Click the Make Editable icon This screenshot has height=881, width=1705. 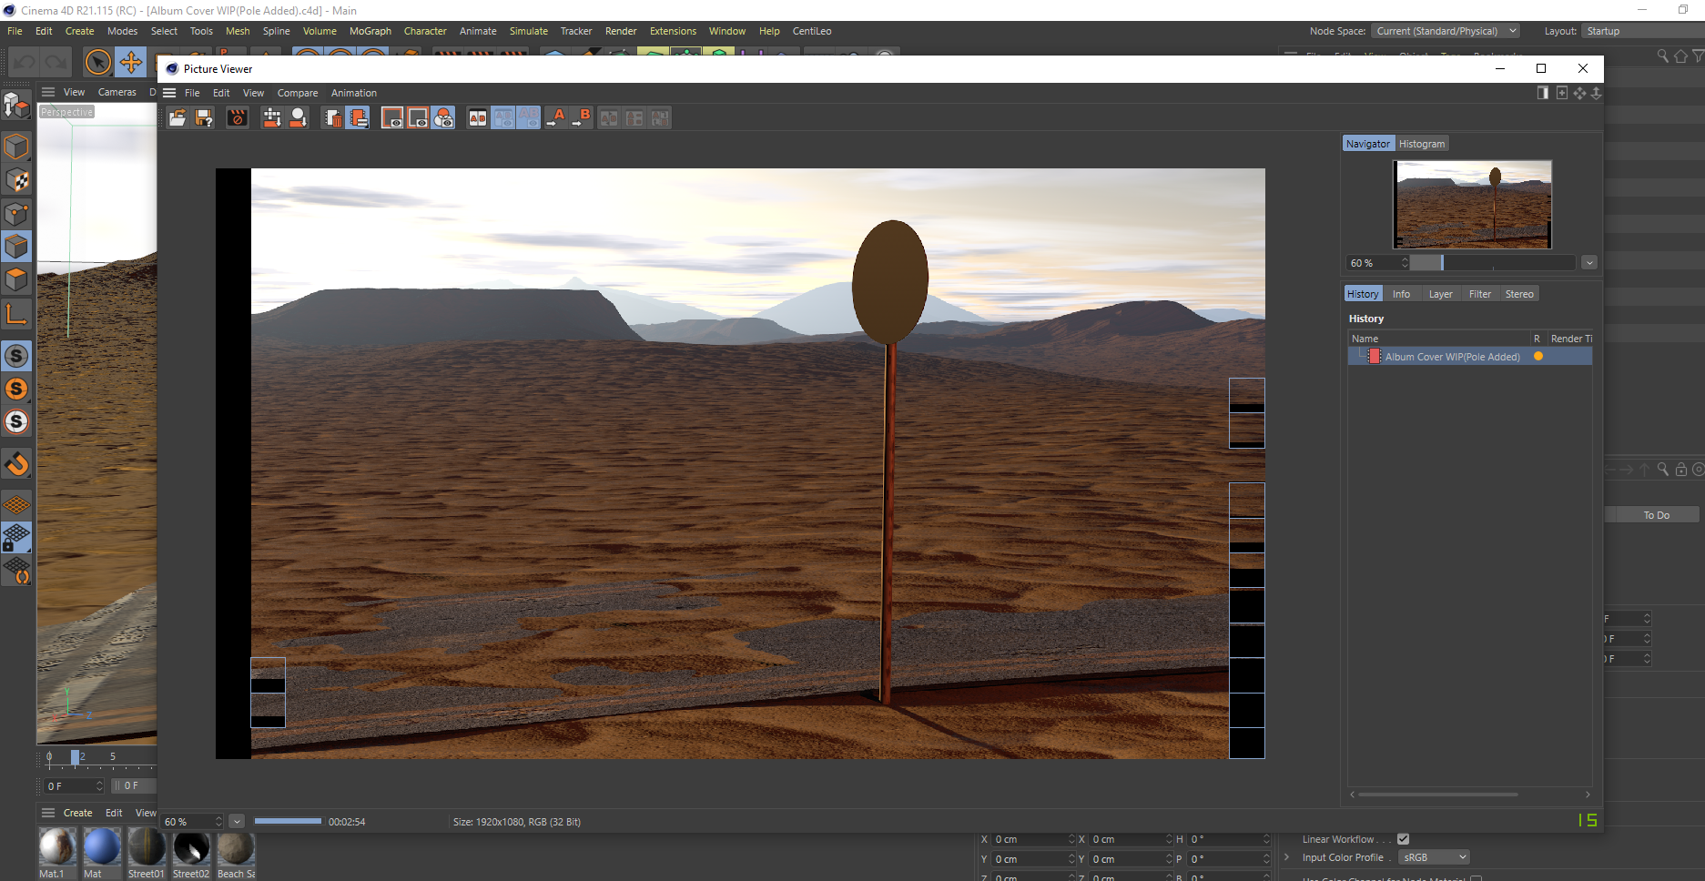click(16, 106)
